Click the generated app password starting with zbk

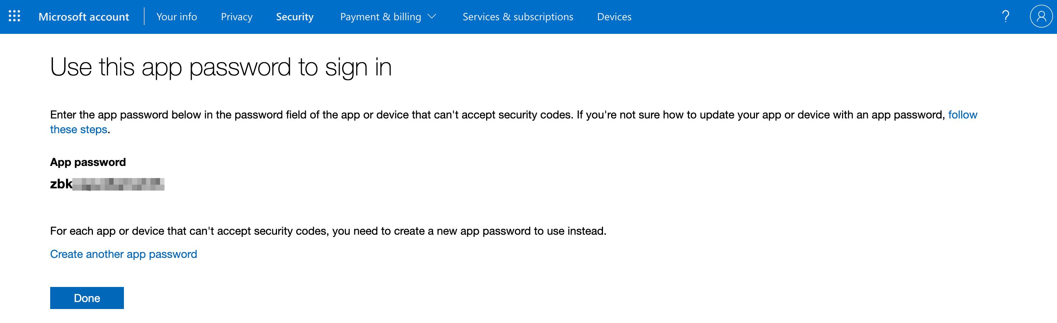coord(107,184)
